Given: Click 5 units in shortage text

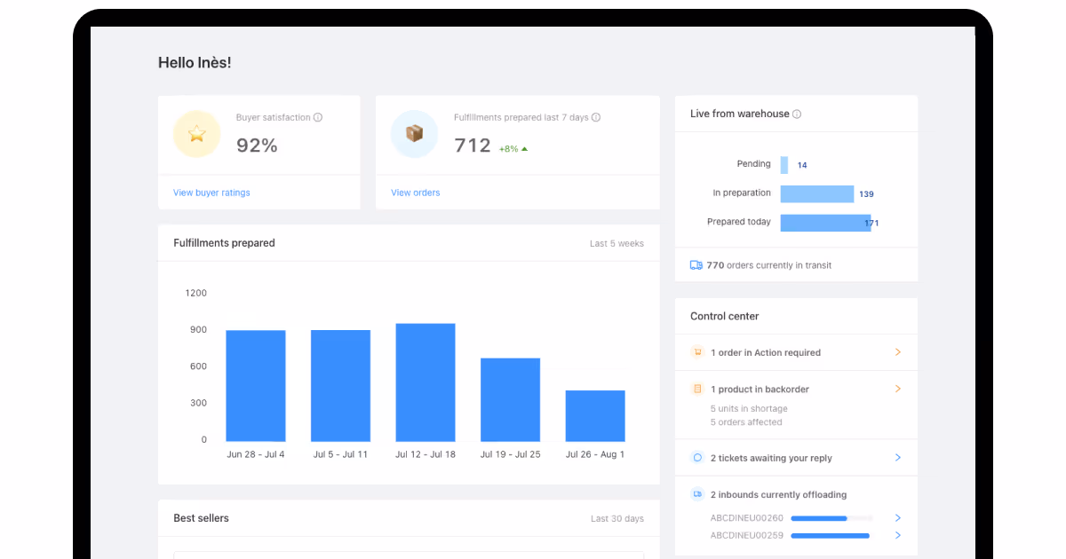Looking at the screenshot, I should [x=749, y=409].
